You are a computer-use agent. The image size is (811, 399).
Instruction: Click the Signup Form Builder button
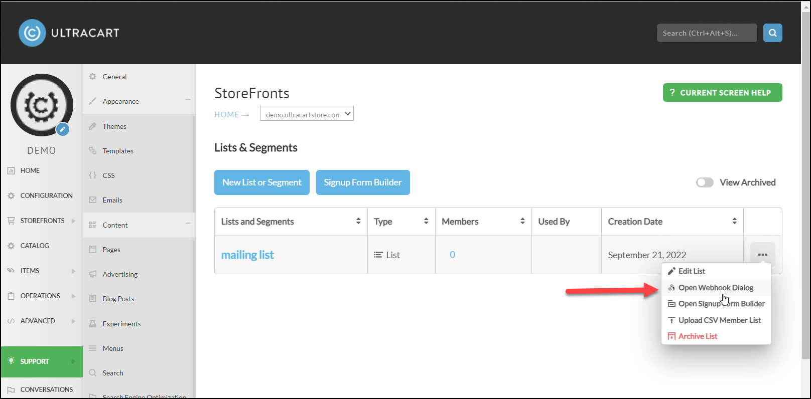coord(363,182)
